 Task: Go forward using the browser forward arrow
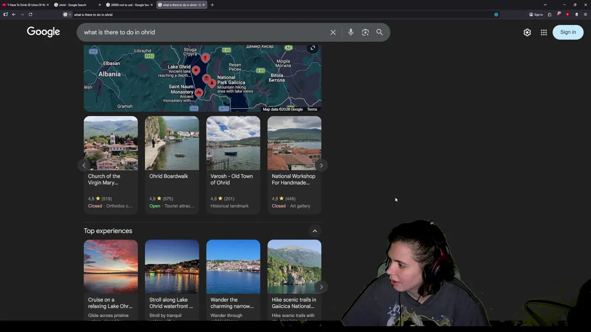[22, 14]
